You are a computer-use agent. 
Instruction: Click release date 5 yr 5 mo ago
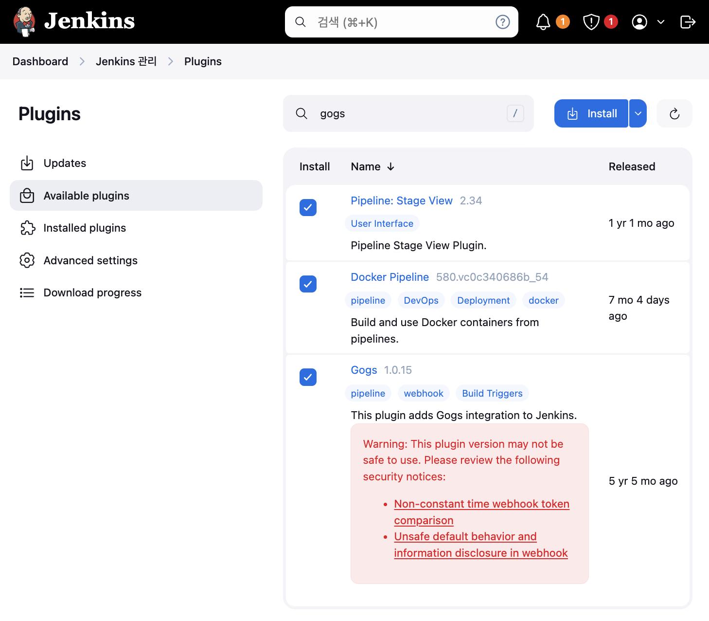point(643,481)
